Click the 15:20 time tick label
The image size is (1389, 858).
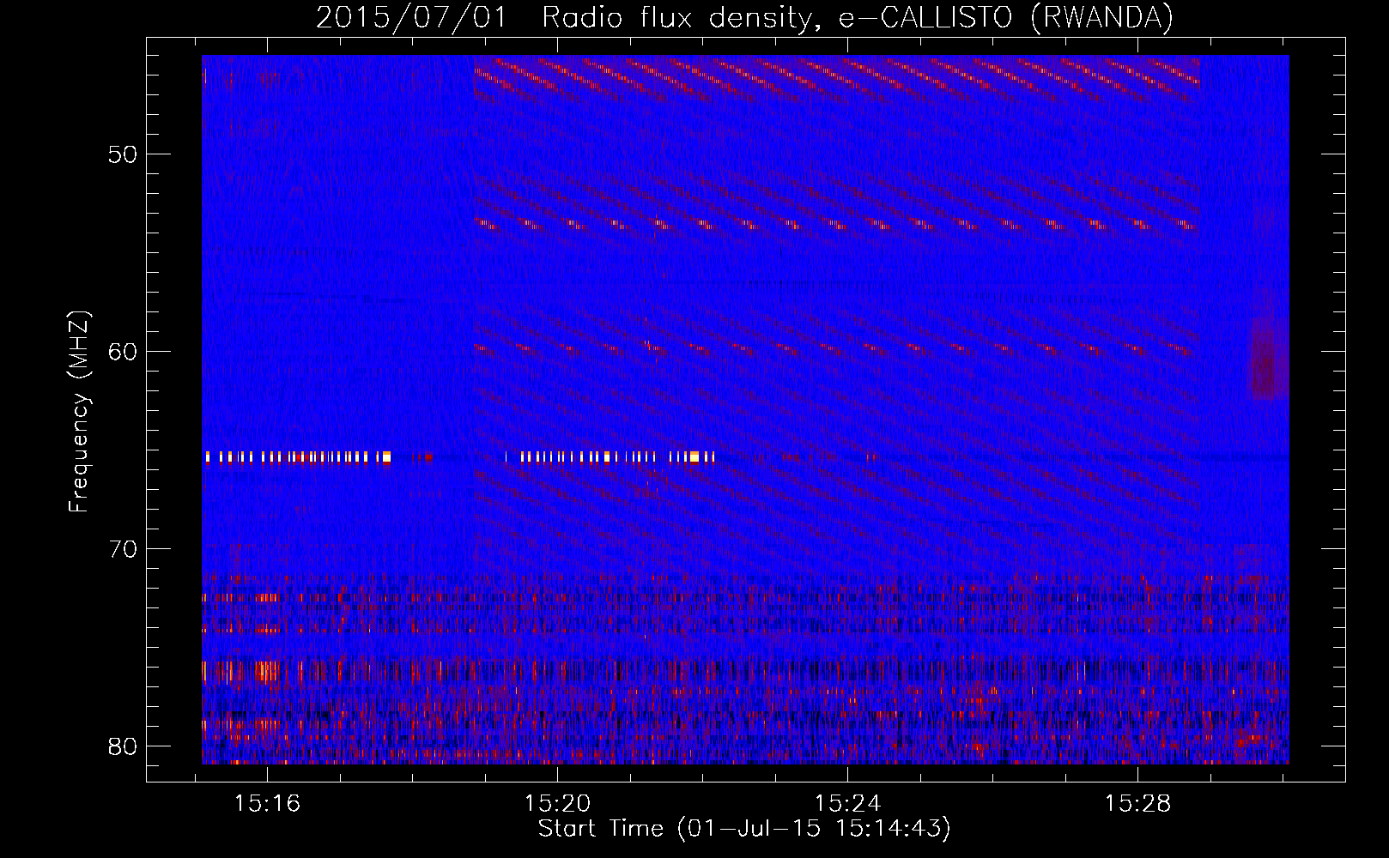[558, 804]
